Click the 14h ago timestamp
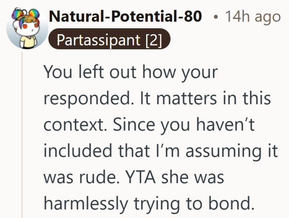Screen dimensions: 289x218 (253, 17)
